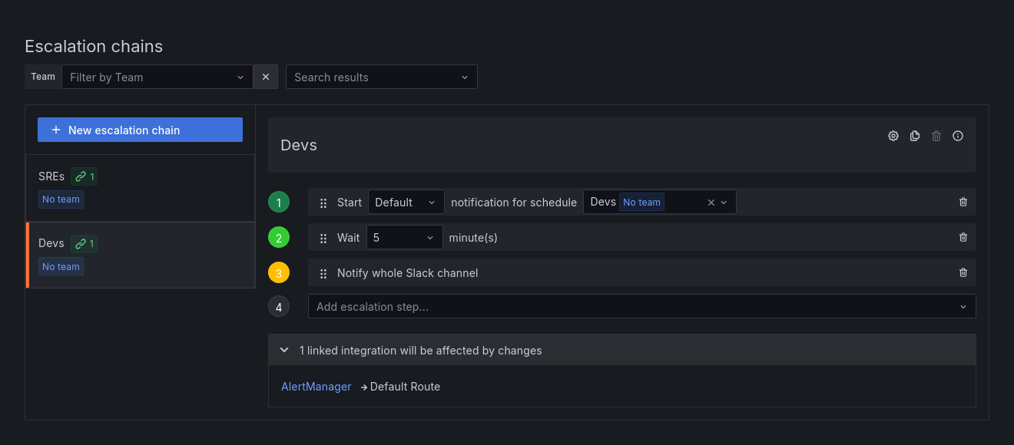The image size is (1014, 445).
Task: Open the AlertManager integration link
Action: point(316,386)
